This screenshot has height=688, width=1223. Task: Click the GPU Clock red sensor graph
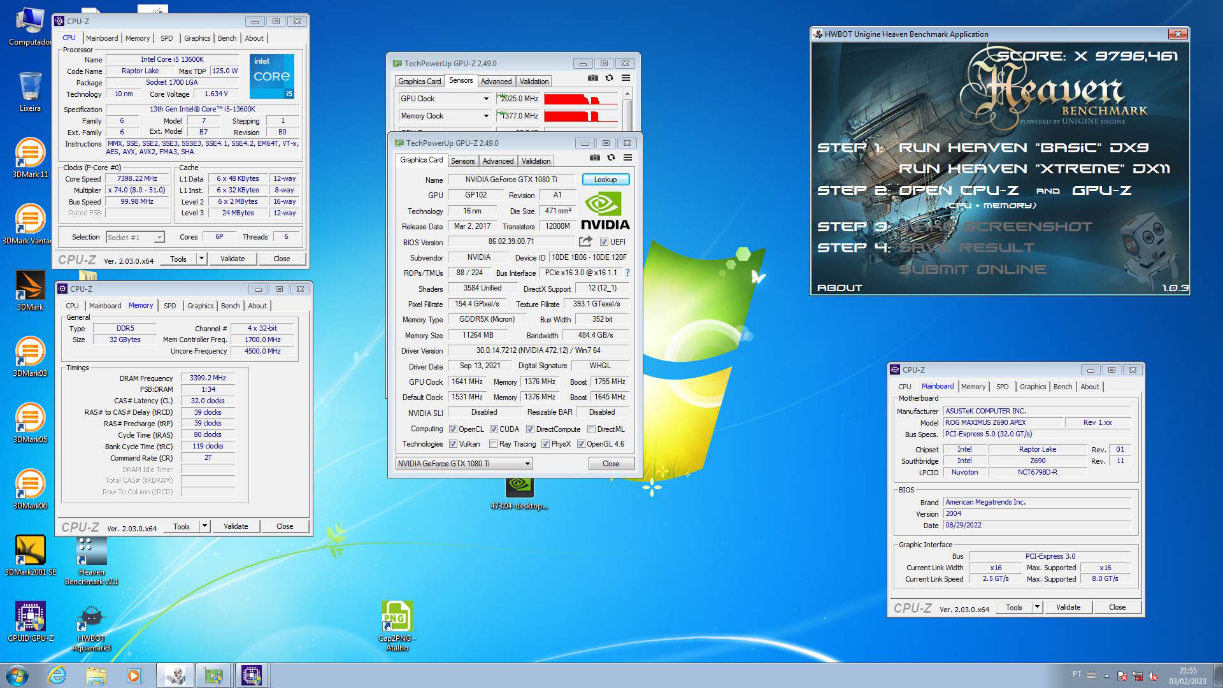[581, 99]
